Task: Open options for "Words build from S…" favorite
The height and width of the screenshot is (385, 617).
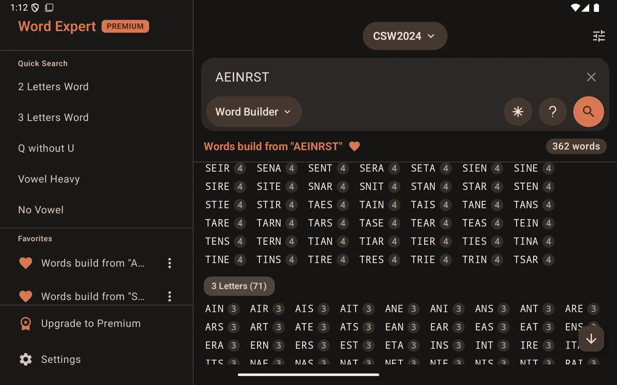Action: pyautogui.click(x=170, y=296)
